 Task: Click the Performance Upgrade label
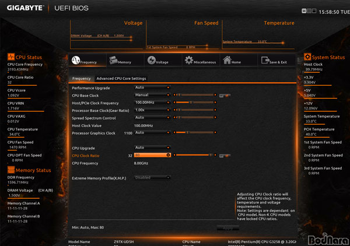pyautogui.click(x=91, y=88)
